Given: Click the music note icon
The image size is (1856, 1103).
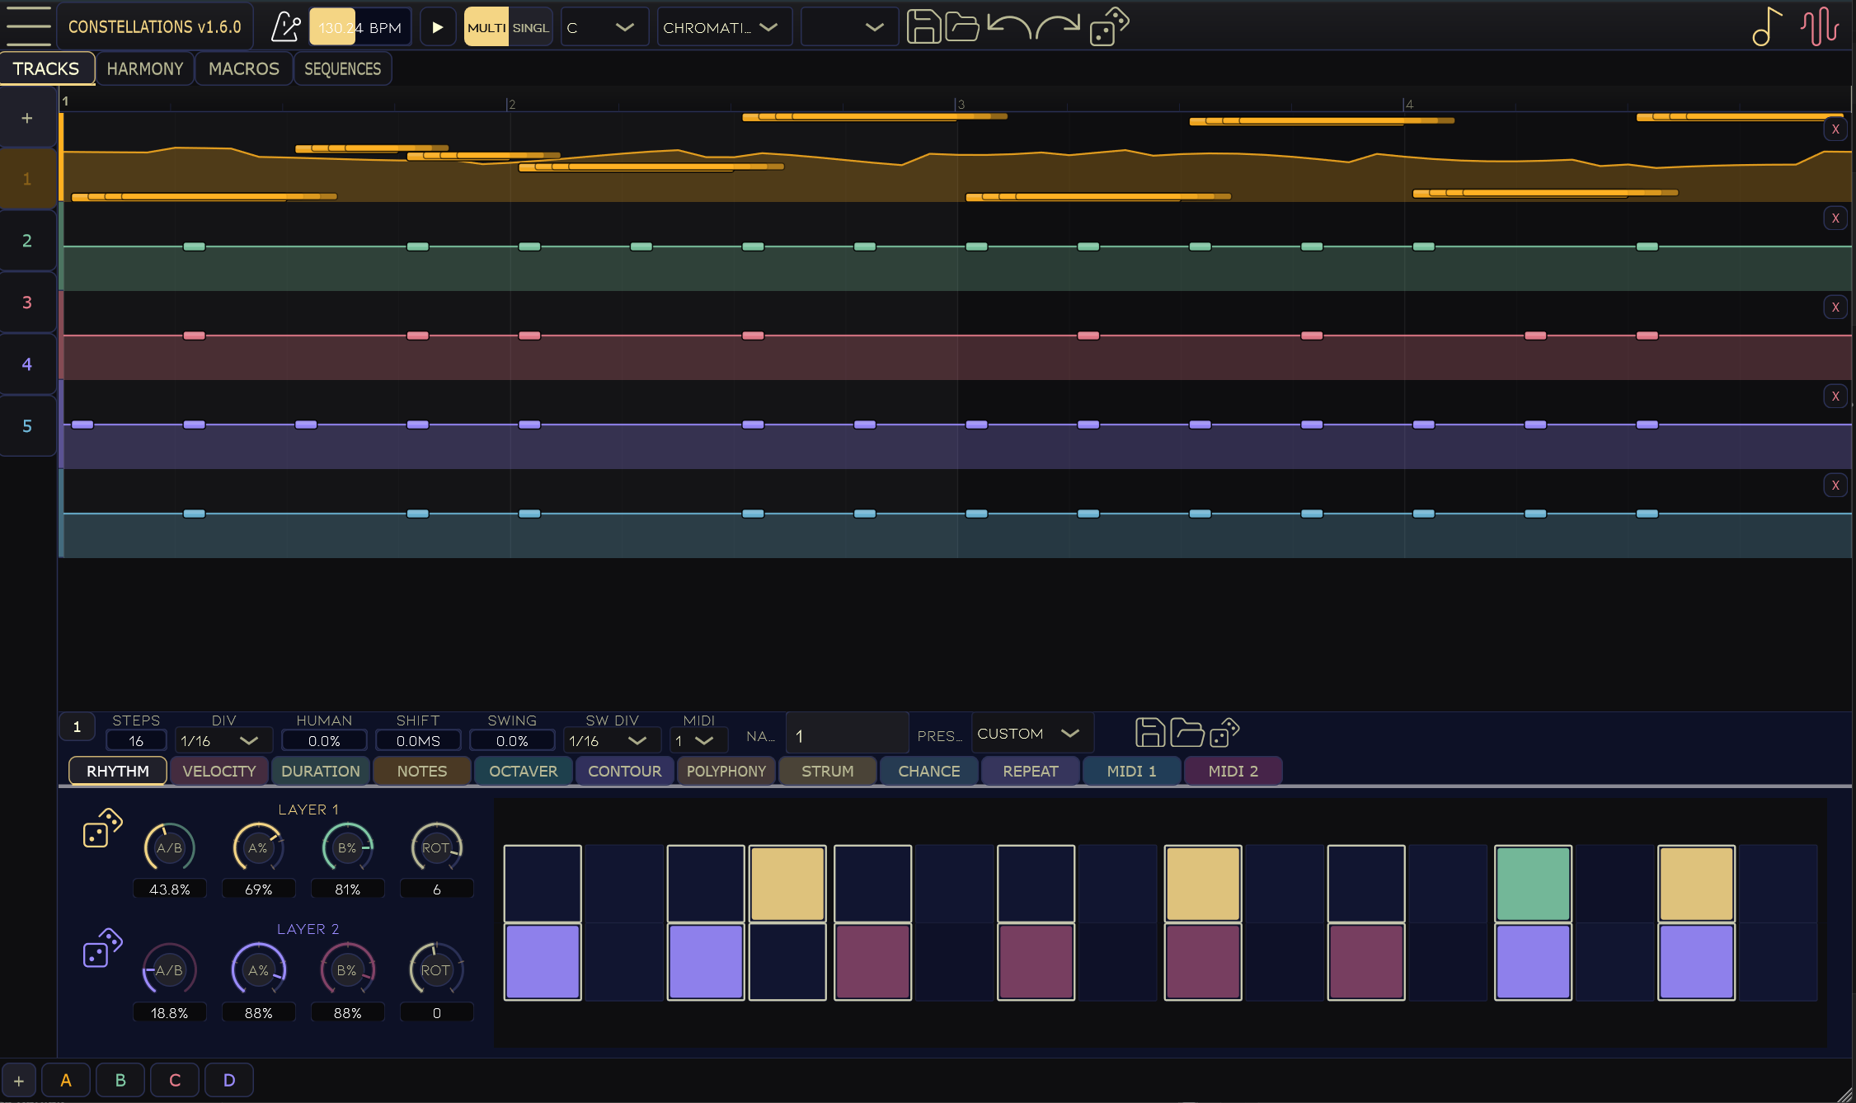Looking at the screenshot, I should [1767, 26].
